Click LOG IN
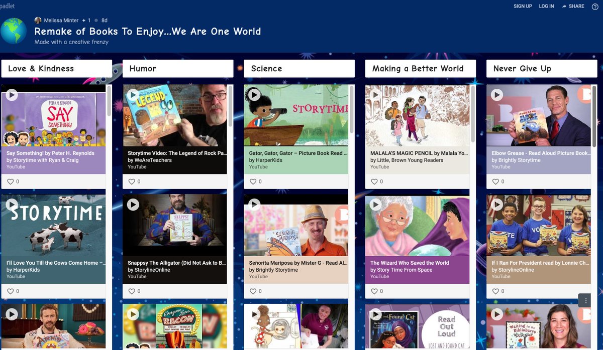The height and width of the screenshot is (350, 603). tap(546, 6)
